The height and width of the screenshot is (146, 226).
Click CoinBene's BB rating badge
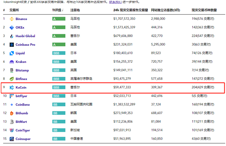click(x=59, y=104)
